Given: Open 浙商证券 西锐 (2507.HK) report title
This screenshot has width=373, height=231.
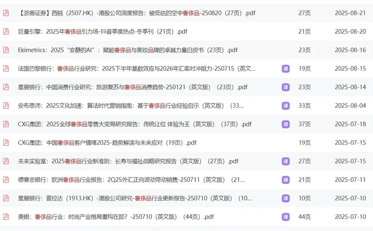Looking at the screenshot, I should coord(136,13).
